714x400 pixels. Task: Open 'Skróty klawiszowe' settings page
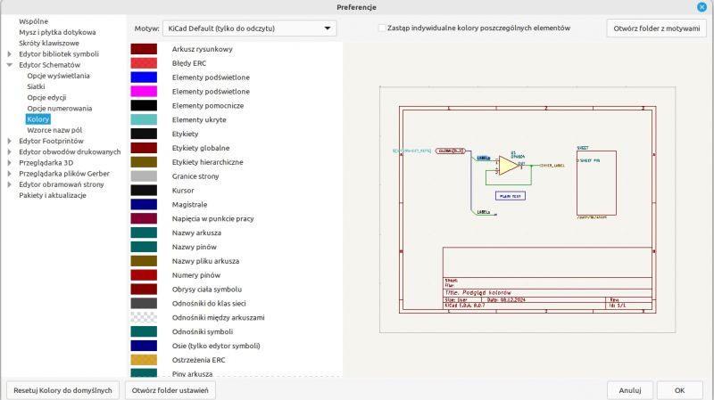[49, 43]
